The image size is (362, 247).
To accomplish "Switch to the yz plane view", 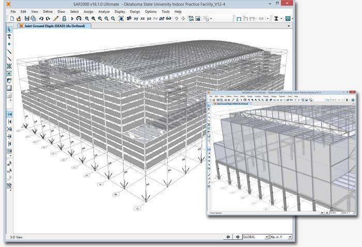I will point(149,19).
